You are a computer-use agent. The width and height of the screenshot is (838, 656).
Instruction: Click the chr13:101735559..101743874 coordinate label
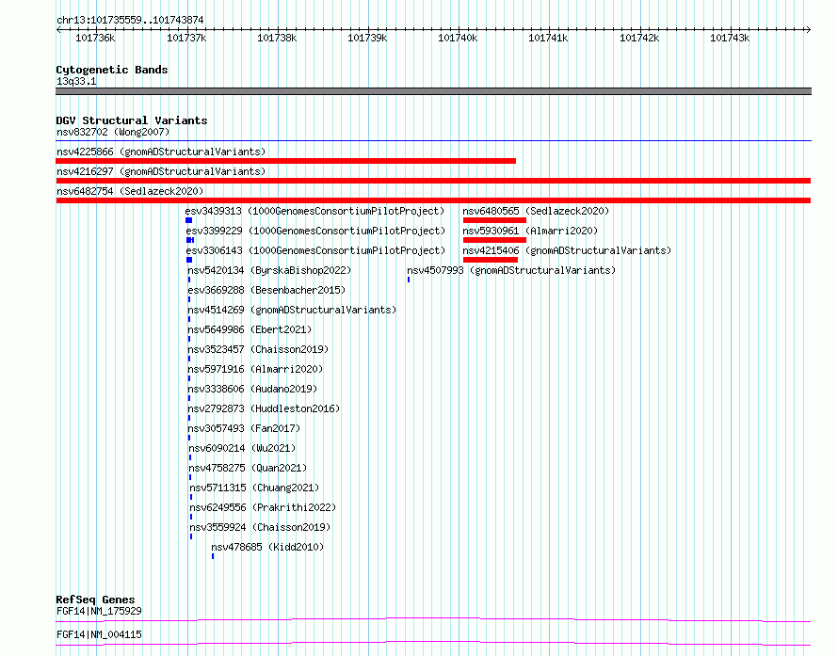click(130, 20)
